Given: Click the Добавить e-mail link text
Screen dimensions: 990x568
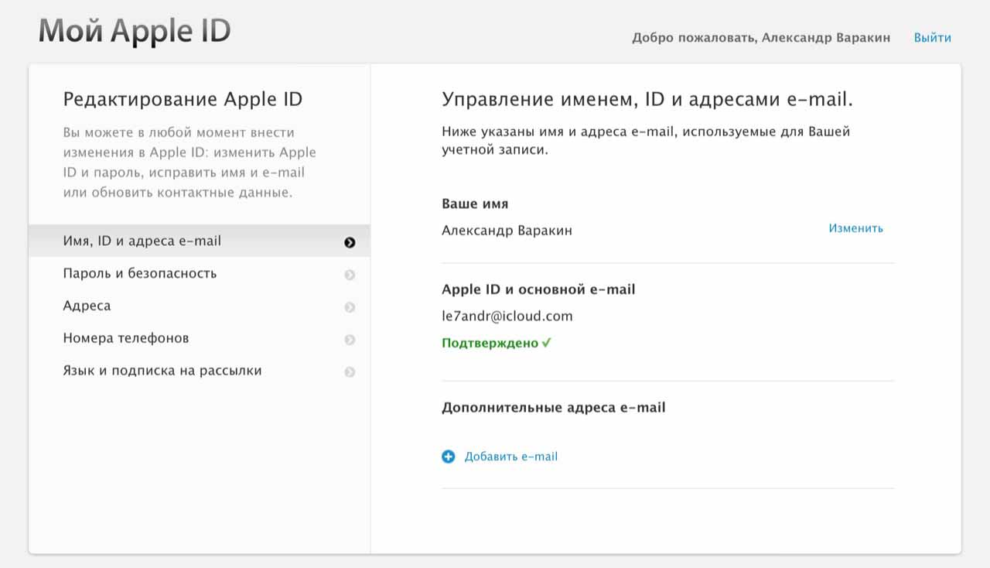Looking at the screenshot, I should click(x=510, y=457).
